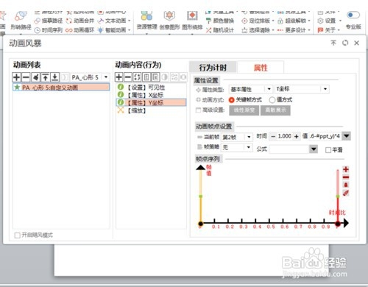Select 【缩放】 behavior row
This screenshot has height=287, width=368.
click(151, 110)
